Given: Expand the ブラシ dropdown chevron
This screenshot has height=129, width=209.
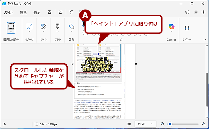Looking at the screenshot, I should tap(57, 32).
